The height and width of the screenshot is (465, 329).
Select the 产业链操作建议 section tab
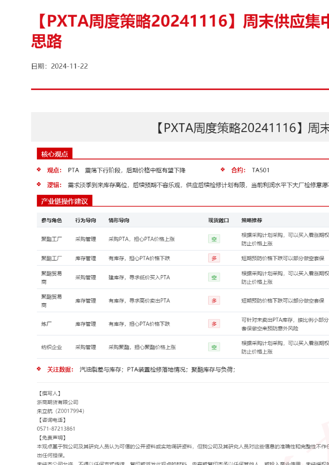64,201
